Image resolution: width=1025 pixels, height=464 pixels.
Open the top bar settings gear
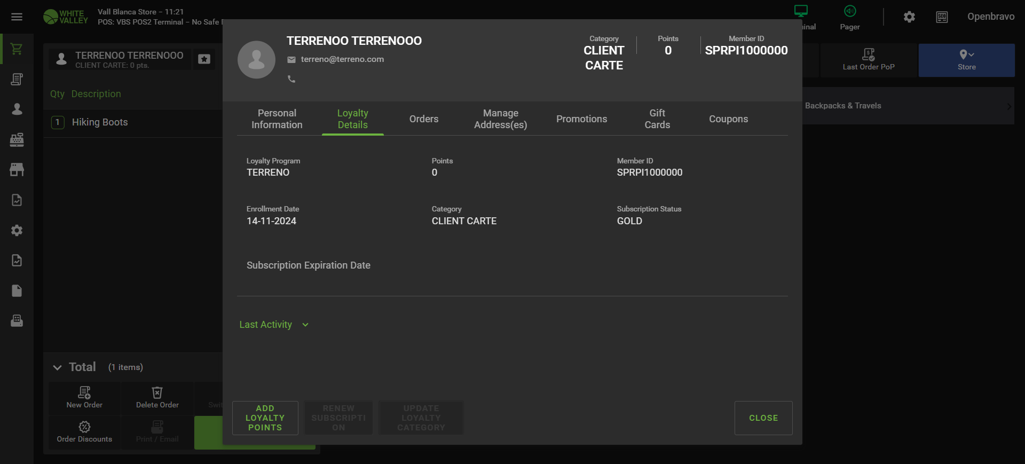(x=909, y=17)
